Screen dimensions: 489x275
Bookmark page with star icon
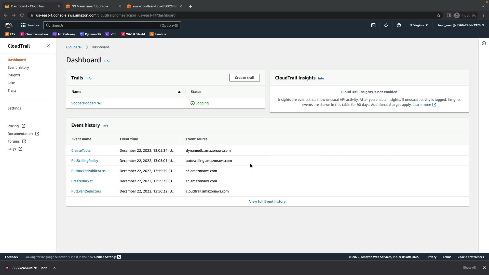[x=438, y=15]
